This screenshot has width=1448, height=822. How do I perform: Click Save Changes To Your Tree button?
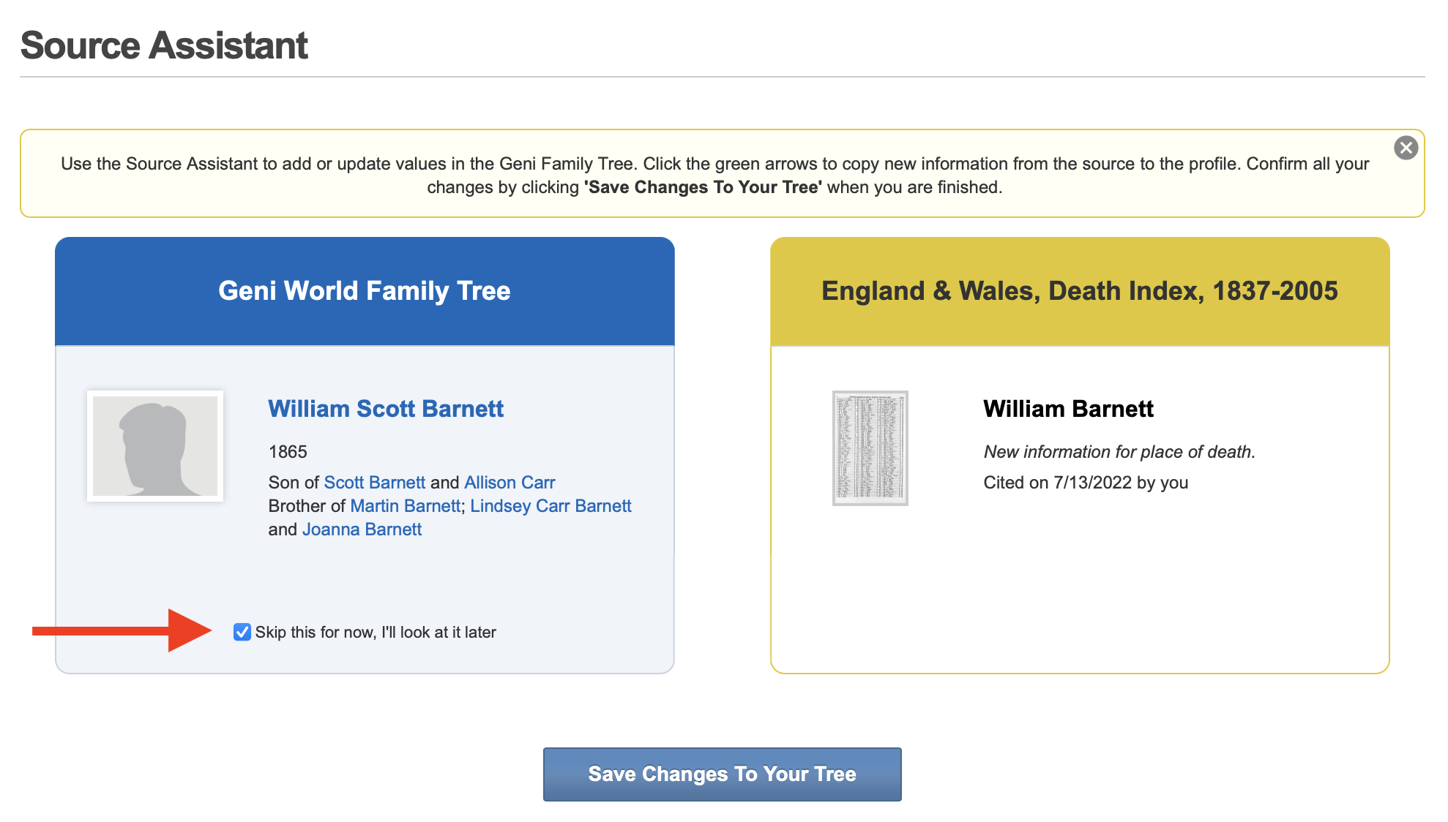click(x=722, y=774)
